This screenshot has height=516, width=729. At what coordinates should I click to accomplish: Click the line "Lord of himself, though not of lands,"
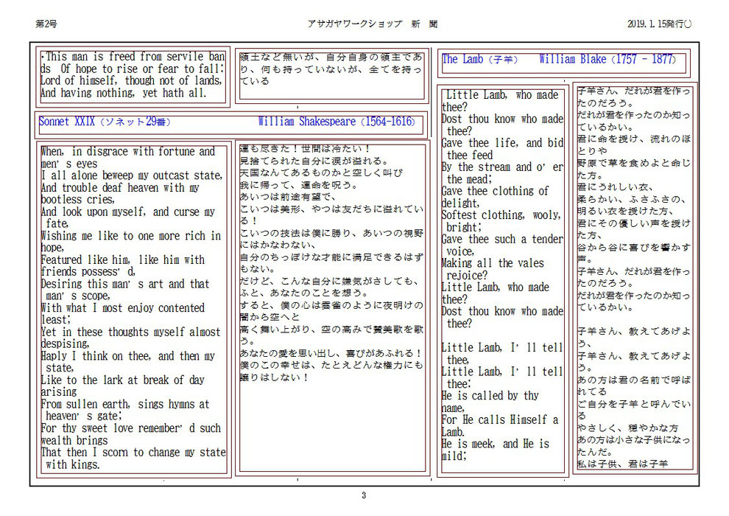click(x=131, y=81)
